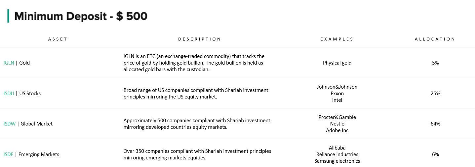Screen dimensions: 475x167
Task: Click the Johnson&Johnson example entry
Action: tap(337, 87)
